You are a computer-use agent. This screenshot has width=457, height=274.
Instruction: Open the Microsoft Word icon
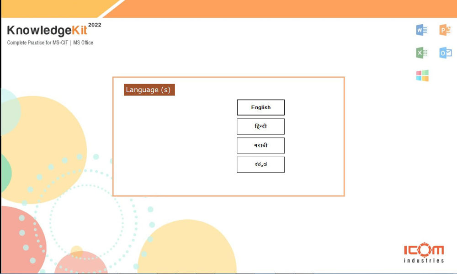(422, 30)
